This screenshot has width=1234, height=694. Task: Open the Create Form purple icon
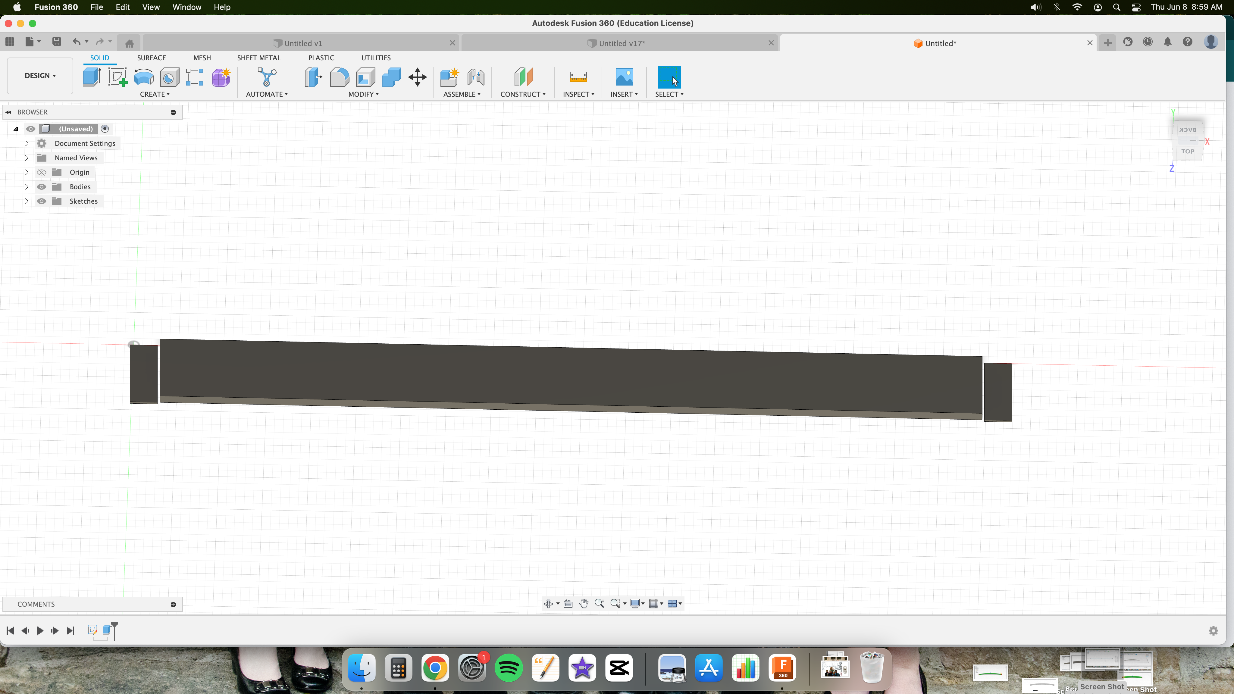point(221,77)
